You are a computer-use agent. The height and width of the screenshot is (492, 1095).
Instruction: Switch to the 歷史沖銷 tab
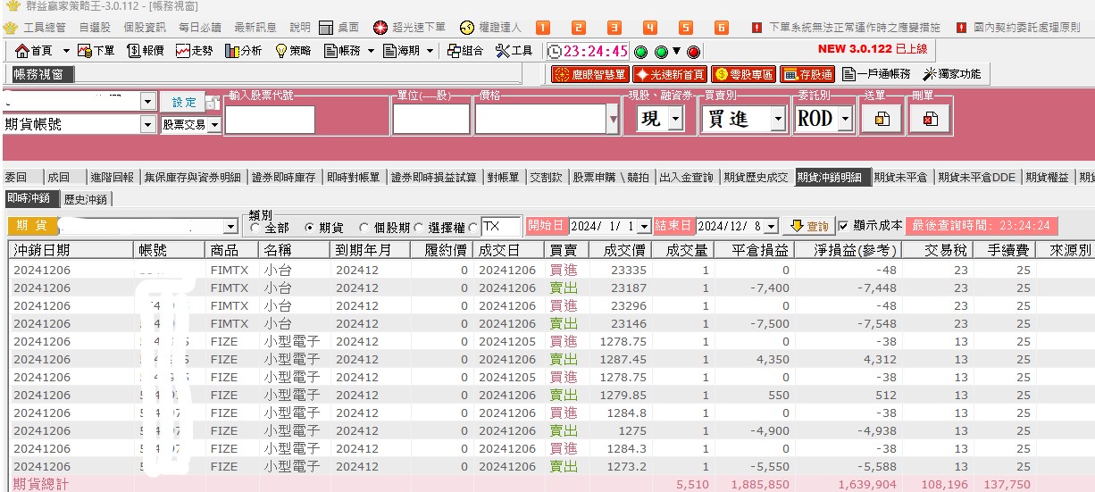coord(86,200)
